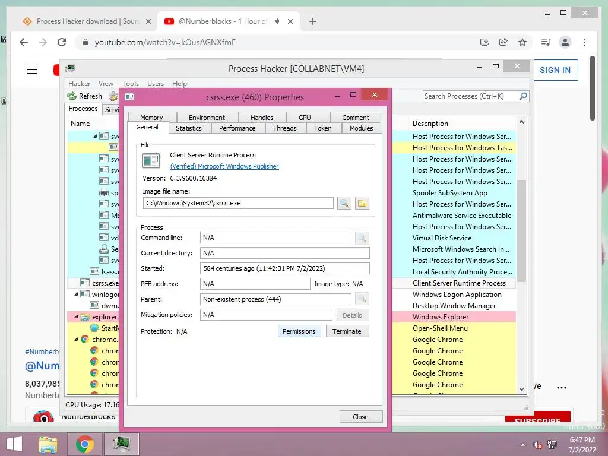Viewport: 608px width, 456px height.
Task: Click the Terminate button
Action: [x=347, y=331]
